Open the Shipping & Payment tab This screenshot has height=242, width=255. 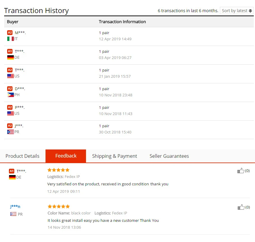click(x=115, y=156)
